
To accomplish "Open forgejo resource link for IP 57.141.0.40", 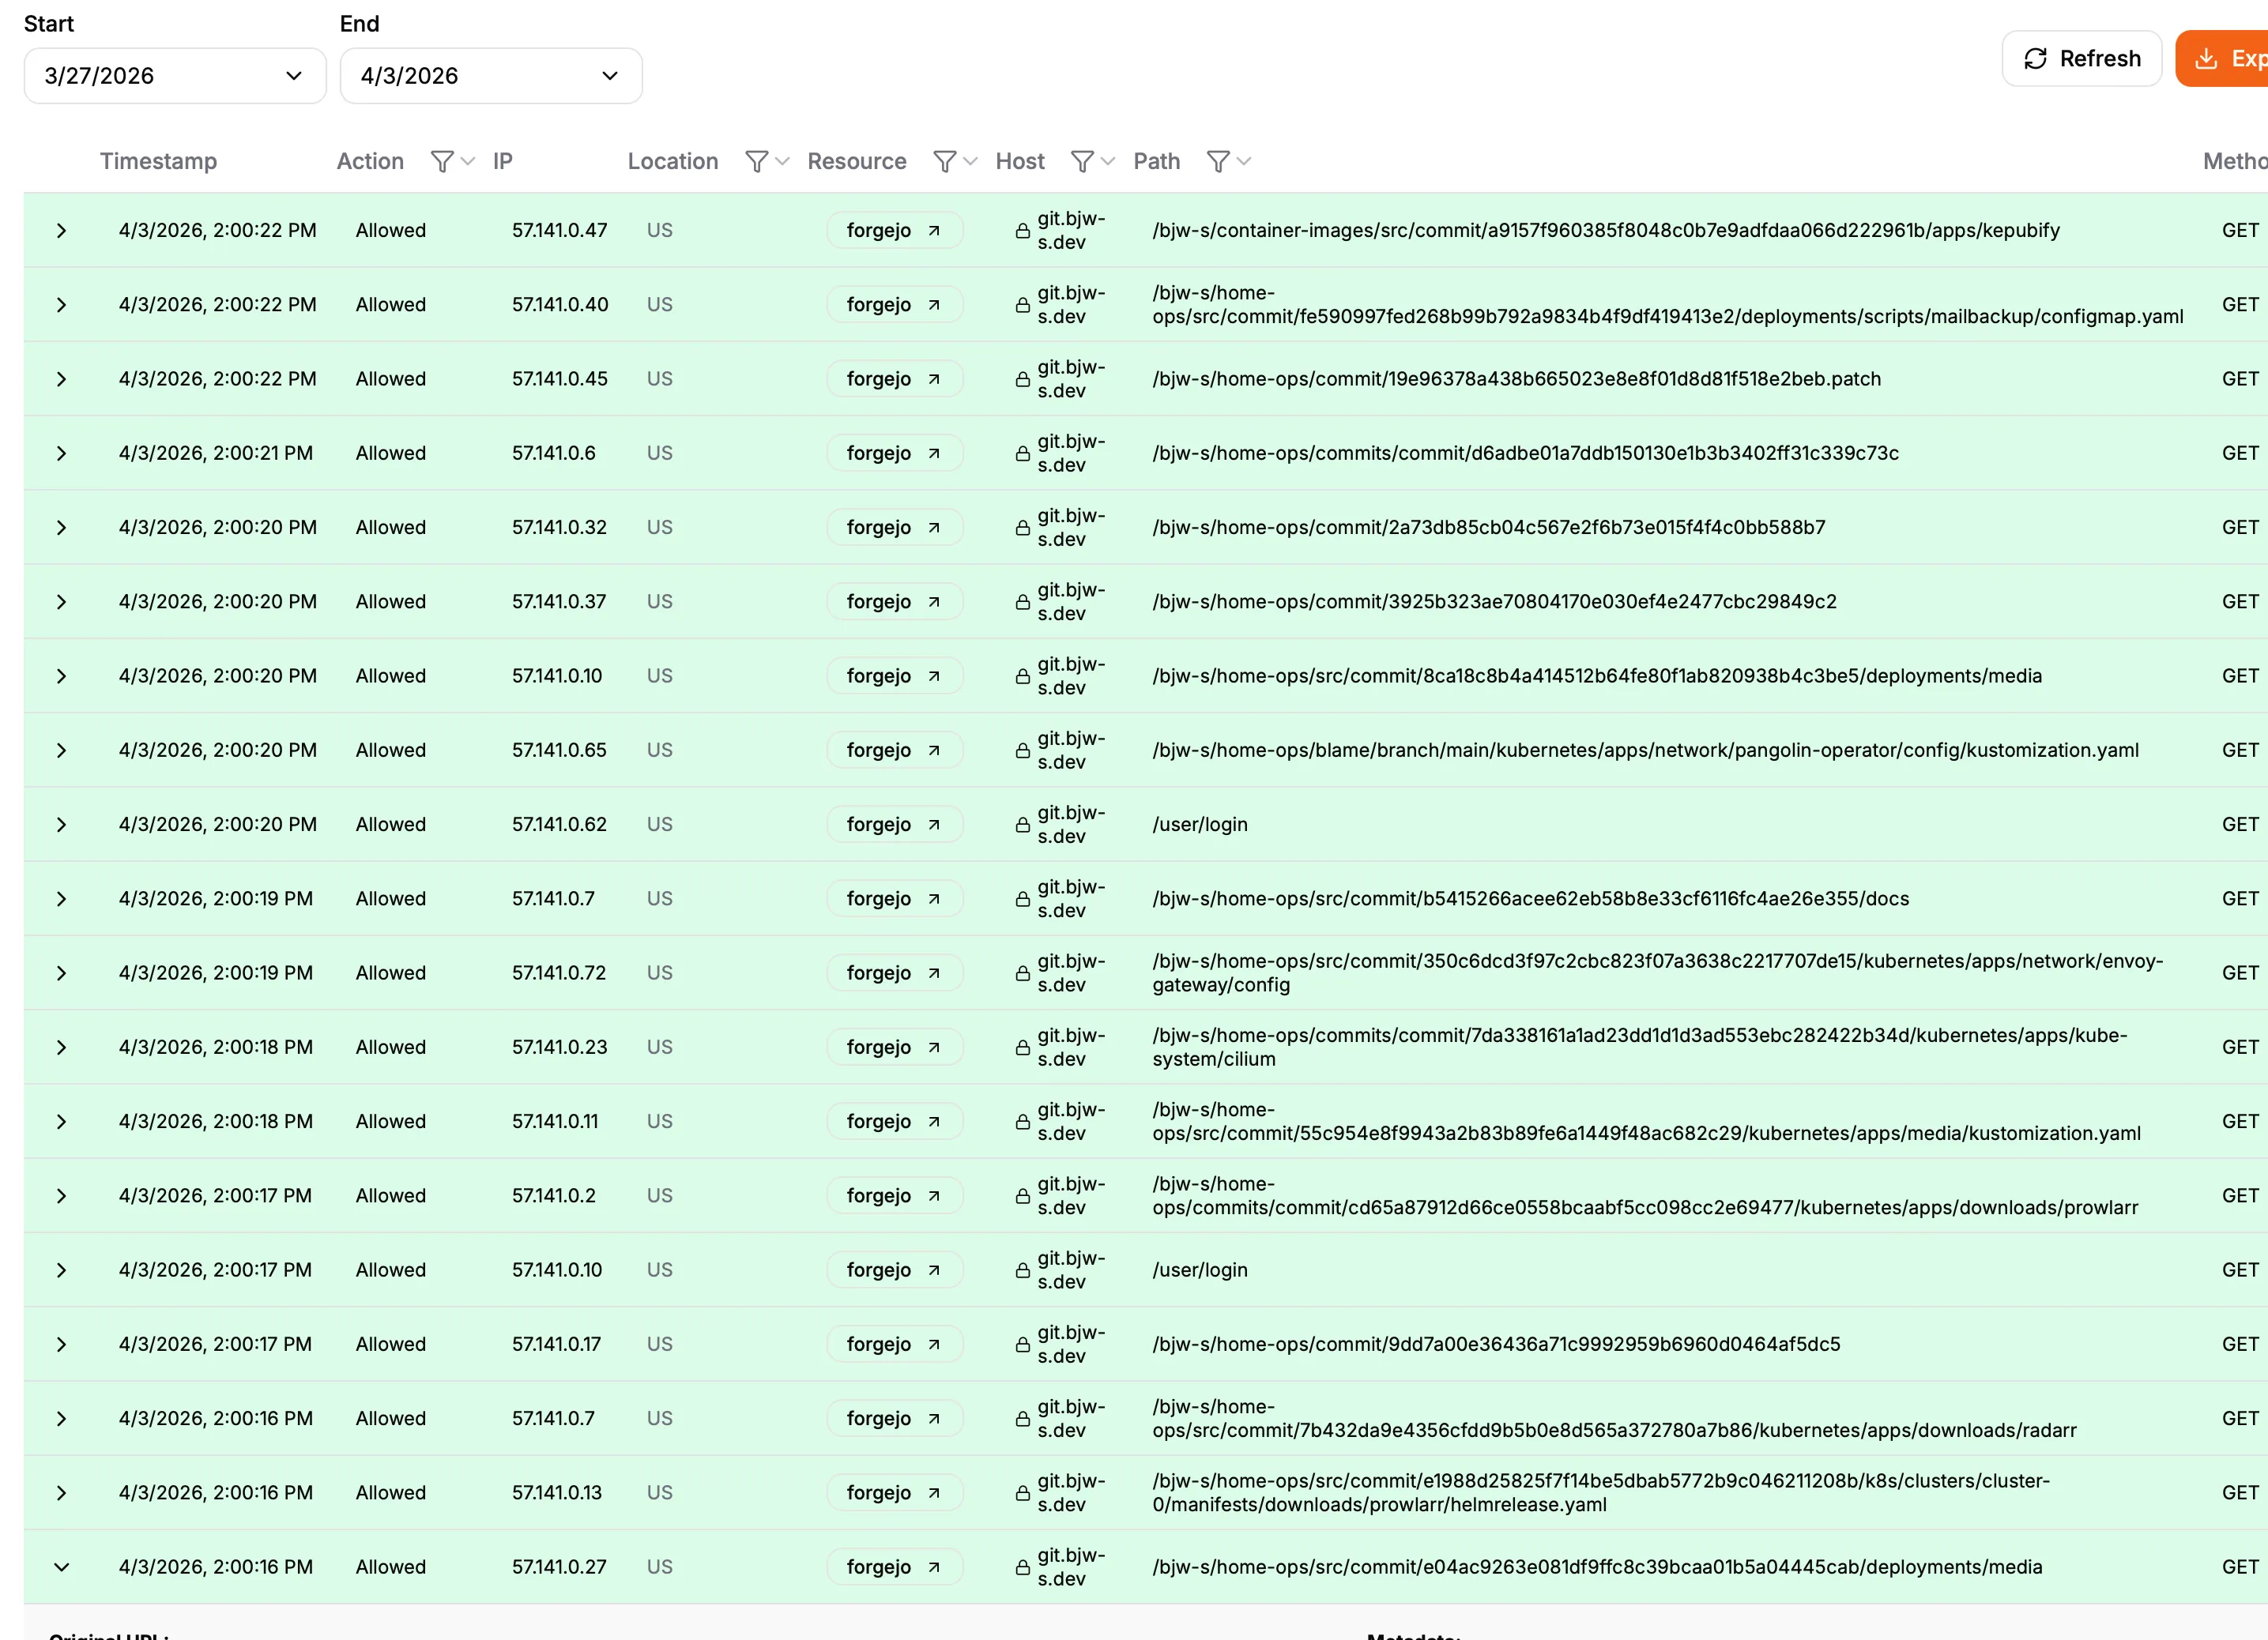I will point(894,305).
